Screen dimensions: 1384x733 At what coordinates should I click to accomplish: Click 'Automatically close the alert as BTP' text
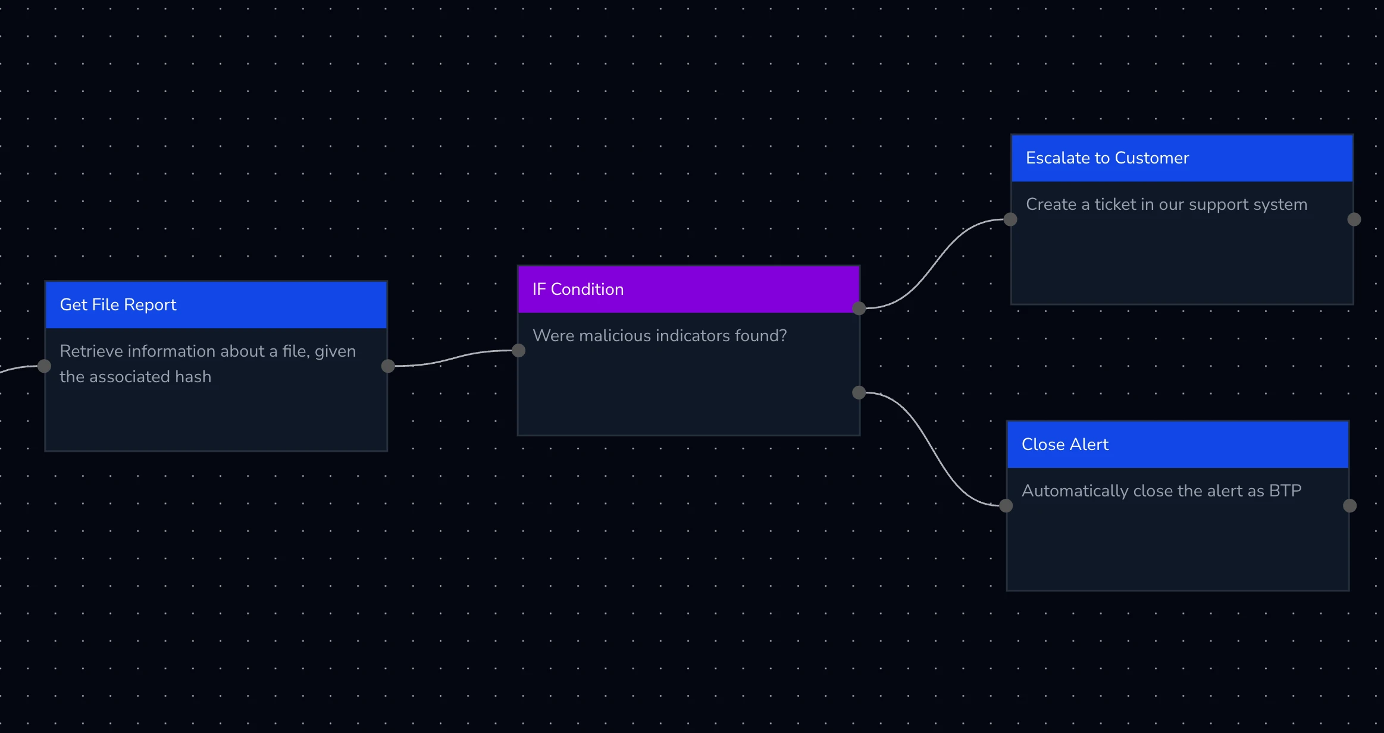[1161, 491]
